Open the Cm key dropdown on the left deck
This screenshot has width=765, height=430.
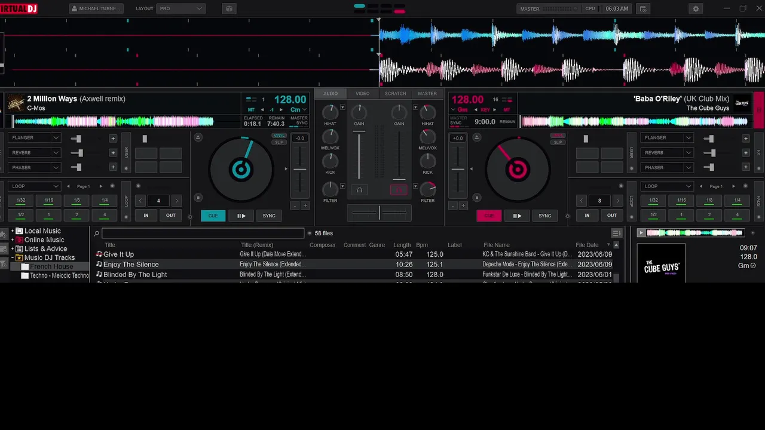tap(298, 110)
